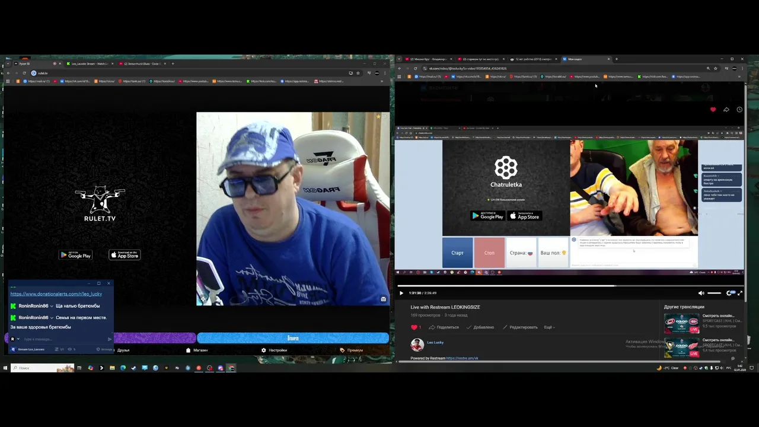Screen dimensions: 759x427
Task: Expand chevron beside first RoninRonin86 message
Action: coord(52,306)
